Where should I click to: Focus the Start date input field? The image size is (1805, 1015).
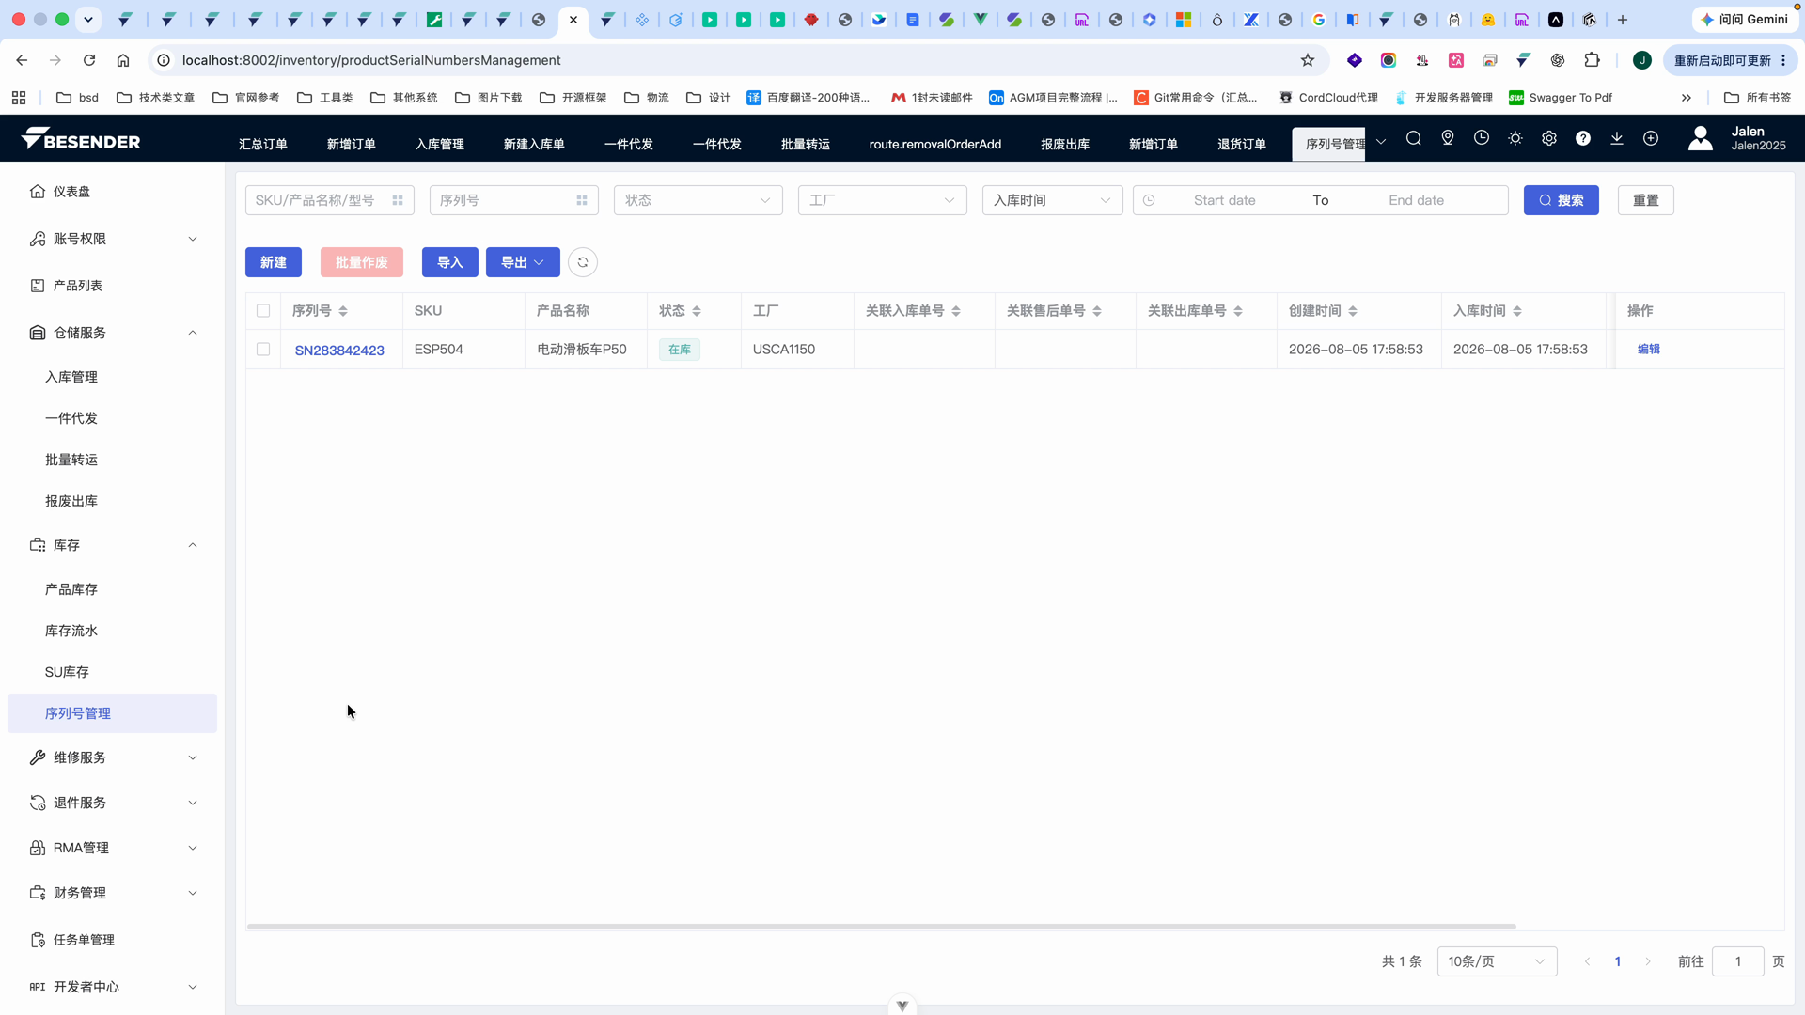click(1224, 200)
